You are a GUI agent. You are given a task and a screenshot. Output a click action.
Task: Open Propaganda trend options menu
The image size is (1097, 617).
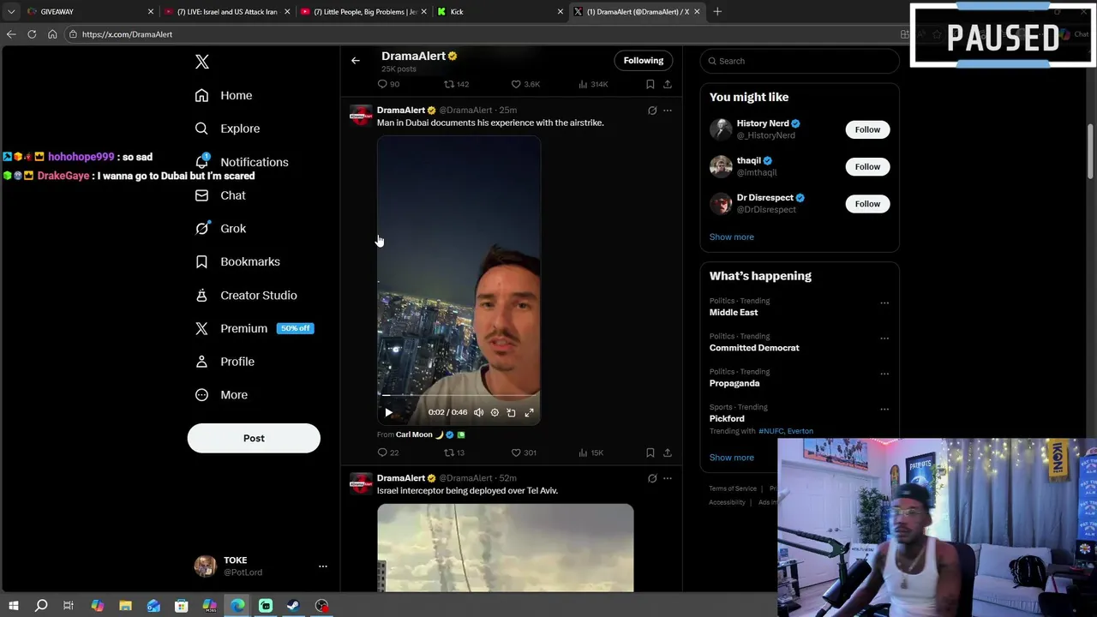(x=884, y=374)
